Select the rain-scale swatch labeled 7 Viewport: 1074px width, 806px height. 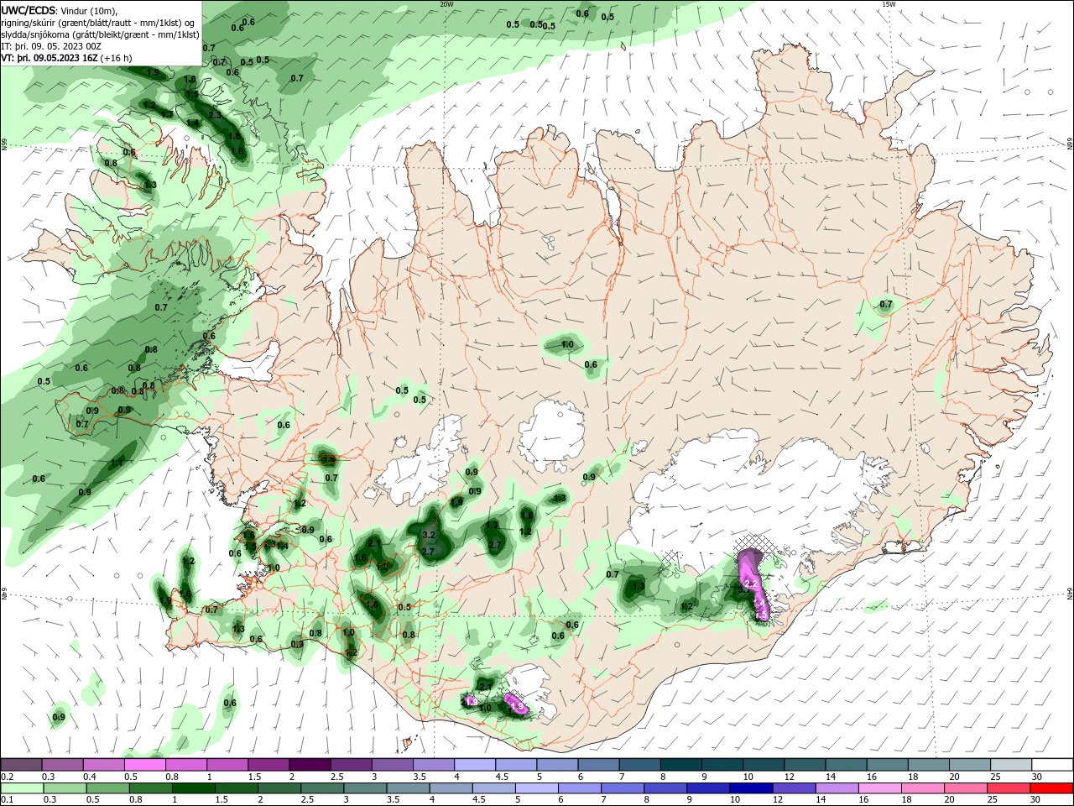[x=623, y=788]
